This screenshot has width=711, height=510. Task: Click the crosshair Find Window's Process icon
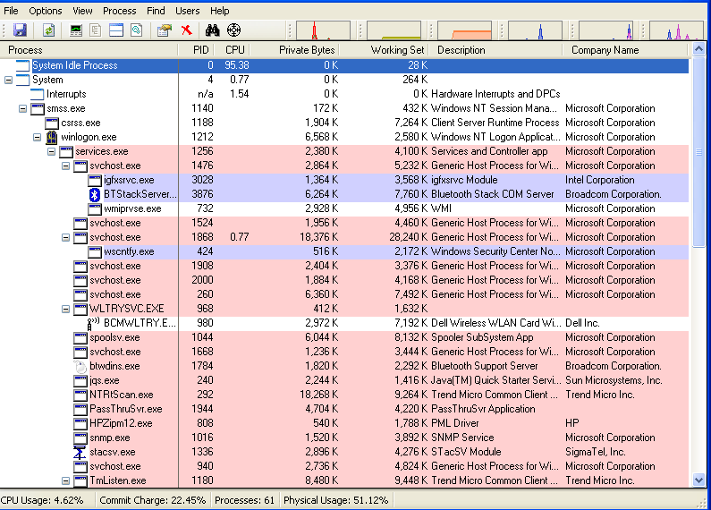233,30
